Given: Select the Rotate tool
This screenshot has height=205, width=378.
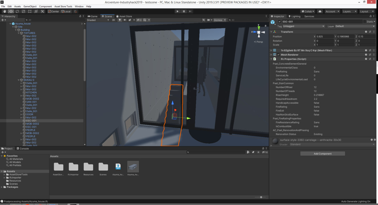Looking at the screenshot, I should coord(17,11).
